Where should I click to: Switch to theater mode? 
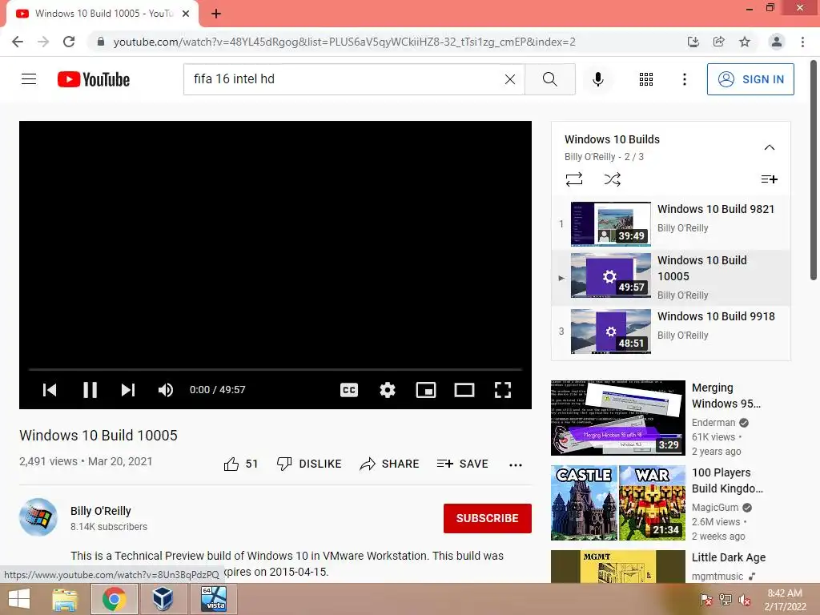coord(464,390)
